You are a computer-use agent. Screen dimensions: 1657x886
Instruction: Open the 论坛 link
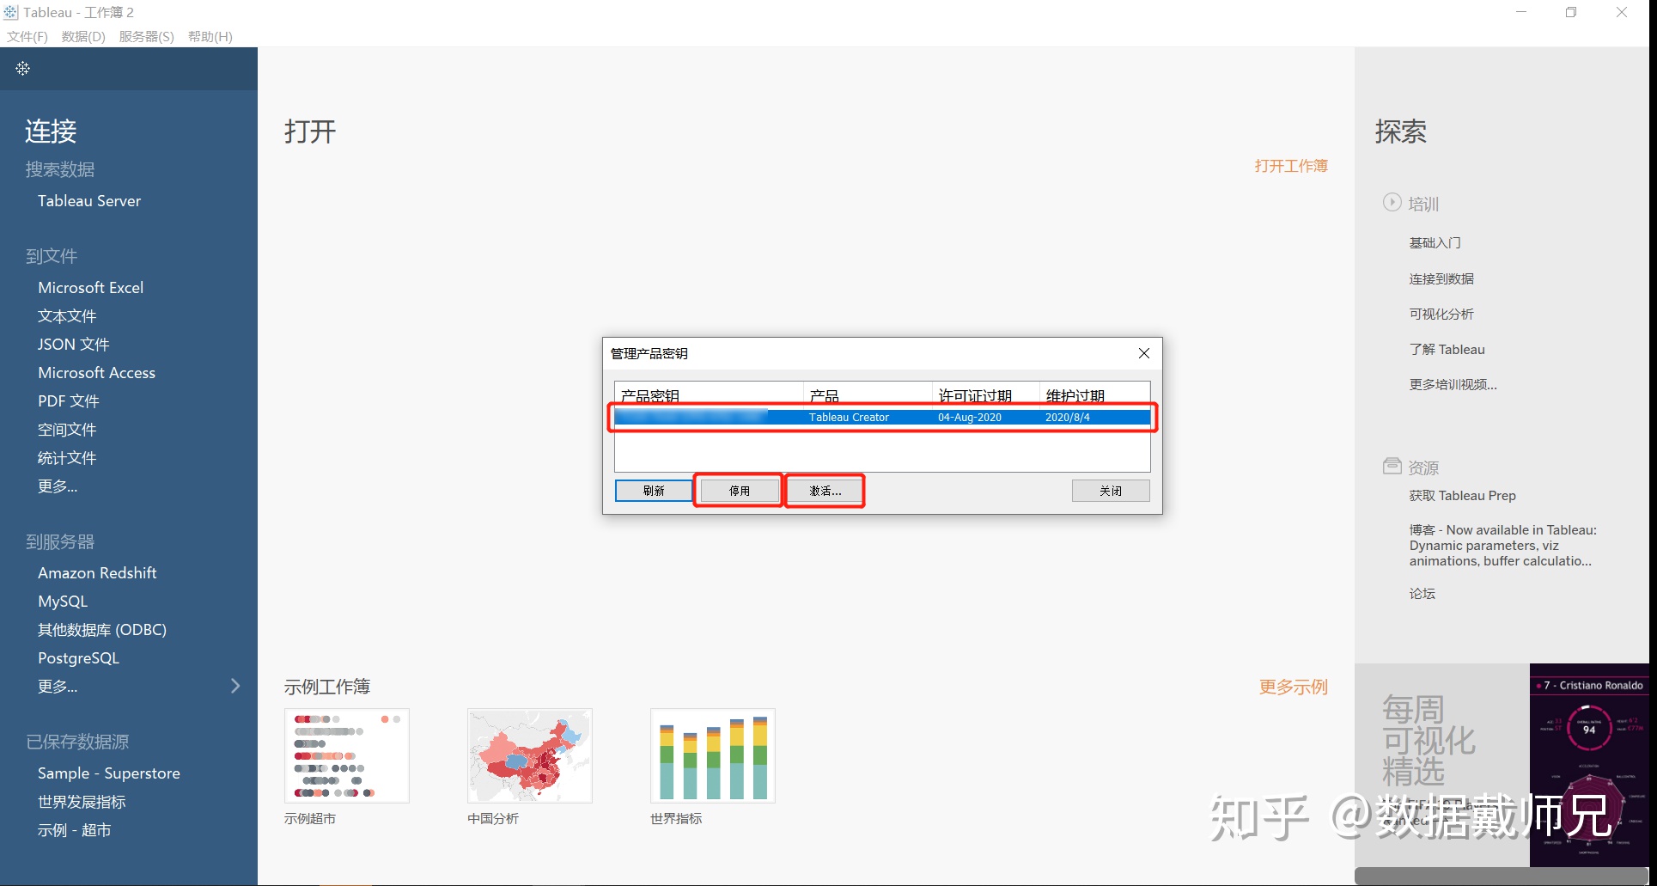[x=1422, y=593]
